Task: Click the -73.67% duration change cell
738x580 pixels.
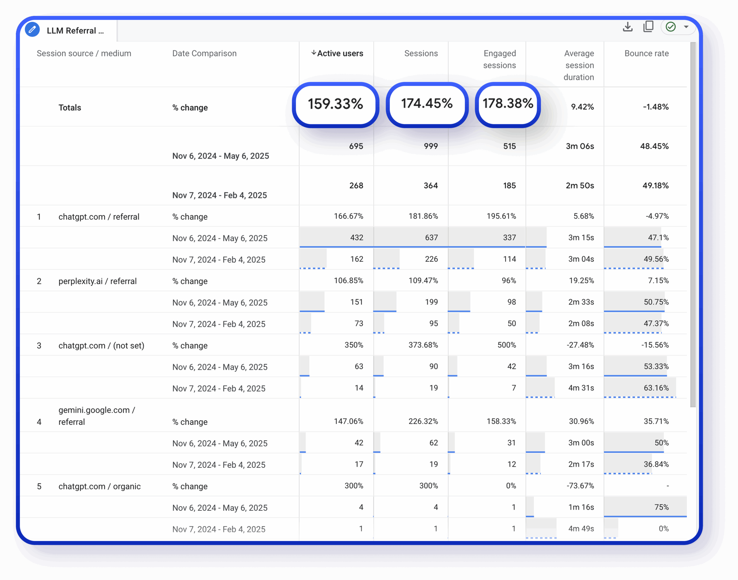Action: click(x=580, y=486)
